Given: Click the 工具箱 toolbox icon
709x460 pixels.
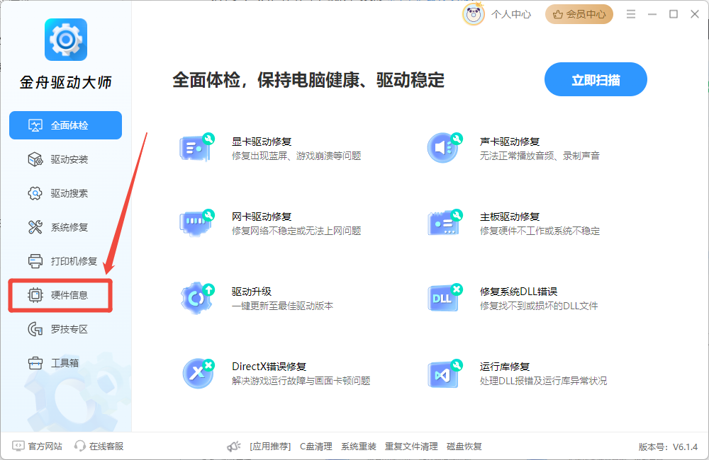Looking at the screenshot, I should (35, 363).
